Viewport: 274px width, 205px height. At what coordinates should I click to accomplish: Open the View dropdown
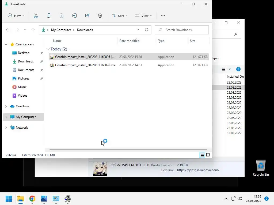pyautogui.click(x=143, y=16)
